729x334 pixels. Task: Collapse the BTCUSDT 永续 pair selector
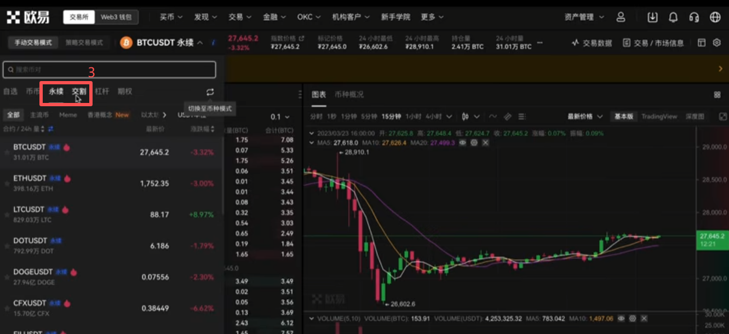(x=200, y=43)
